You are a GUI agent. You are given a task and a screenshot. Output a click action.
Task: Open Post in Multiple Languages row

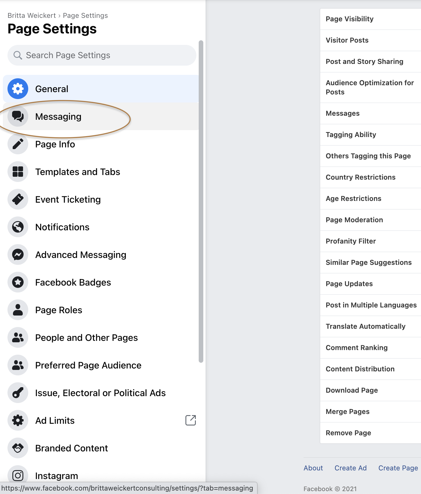tap(371, 305)
